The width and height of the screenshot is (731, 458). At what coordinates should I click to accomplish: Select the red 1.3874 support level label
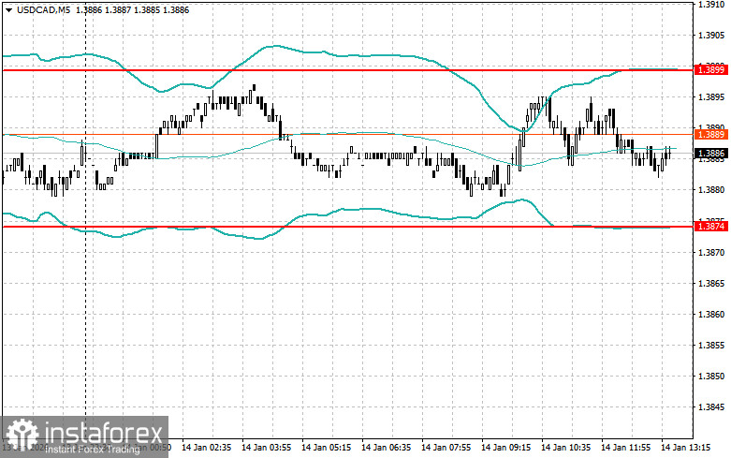[711, 227]
